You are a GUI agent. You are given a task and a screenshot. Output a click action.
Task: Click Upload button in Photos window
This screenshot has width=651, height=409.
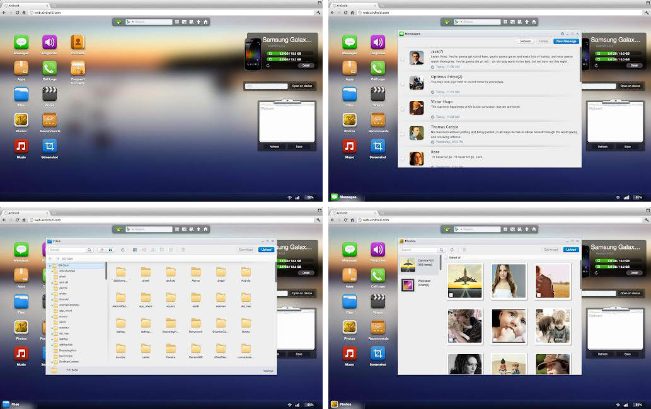[571, 250]
